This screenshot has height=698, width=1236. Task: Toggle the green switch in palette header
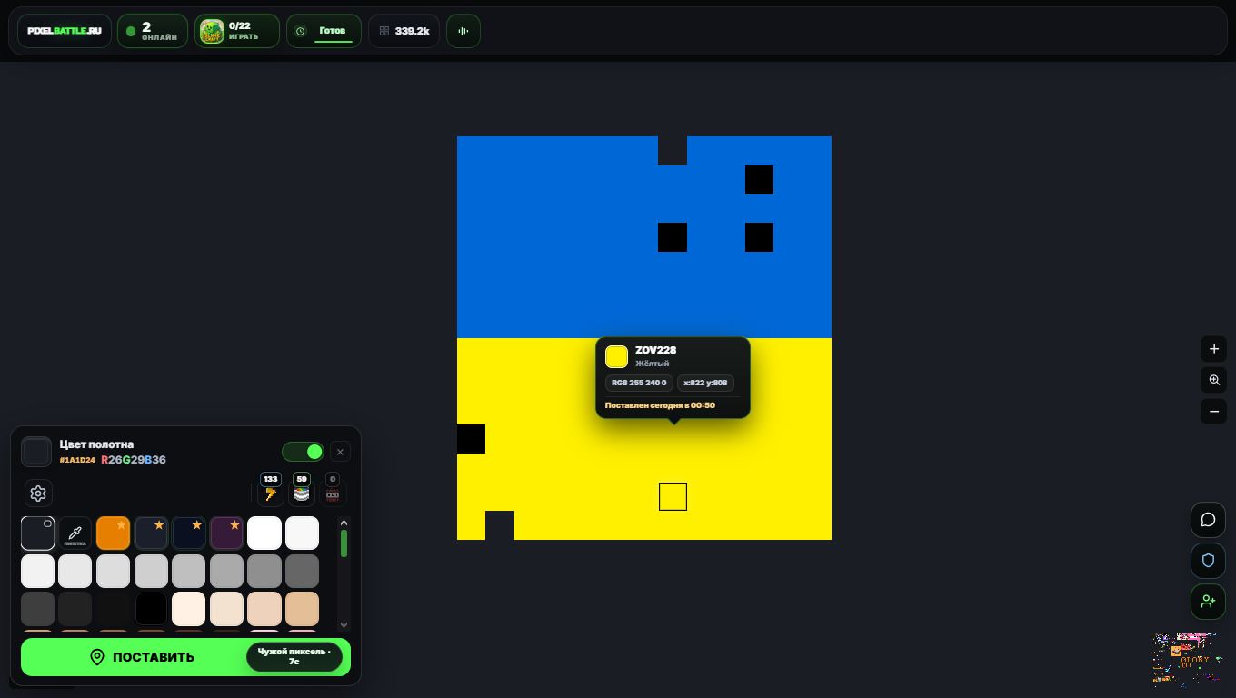point(303,452)
